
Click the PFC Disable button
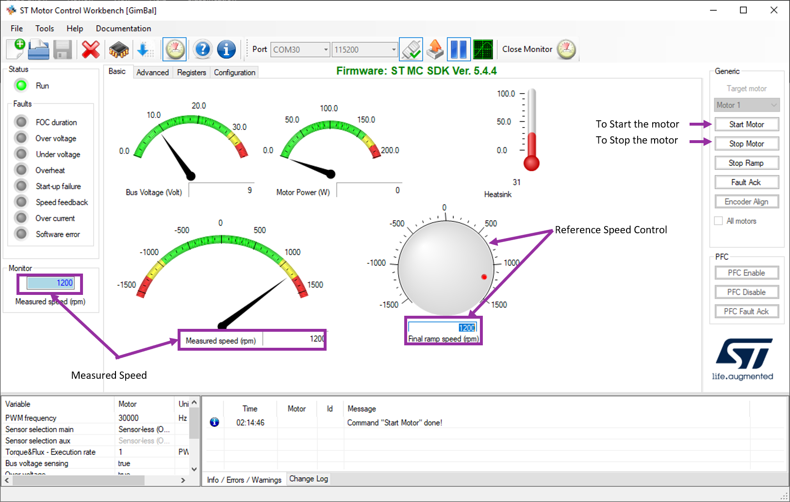747,292
